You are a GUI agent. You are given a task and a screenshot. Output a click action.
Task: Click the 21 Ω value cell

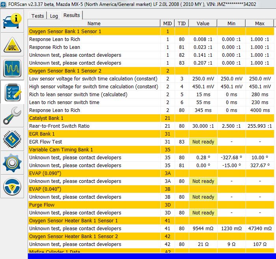point(203,244)
